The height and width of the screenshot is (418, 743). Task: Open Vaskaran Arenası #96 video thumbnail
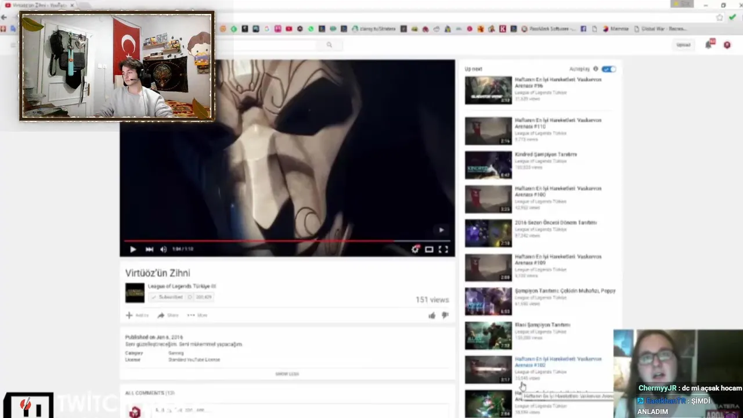click(488, 90)
